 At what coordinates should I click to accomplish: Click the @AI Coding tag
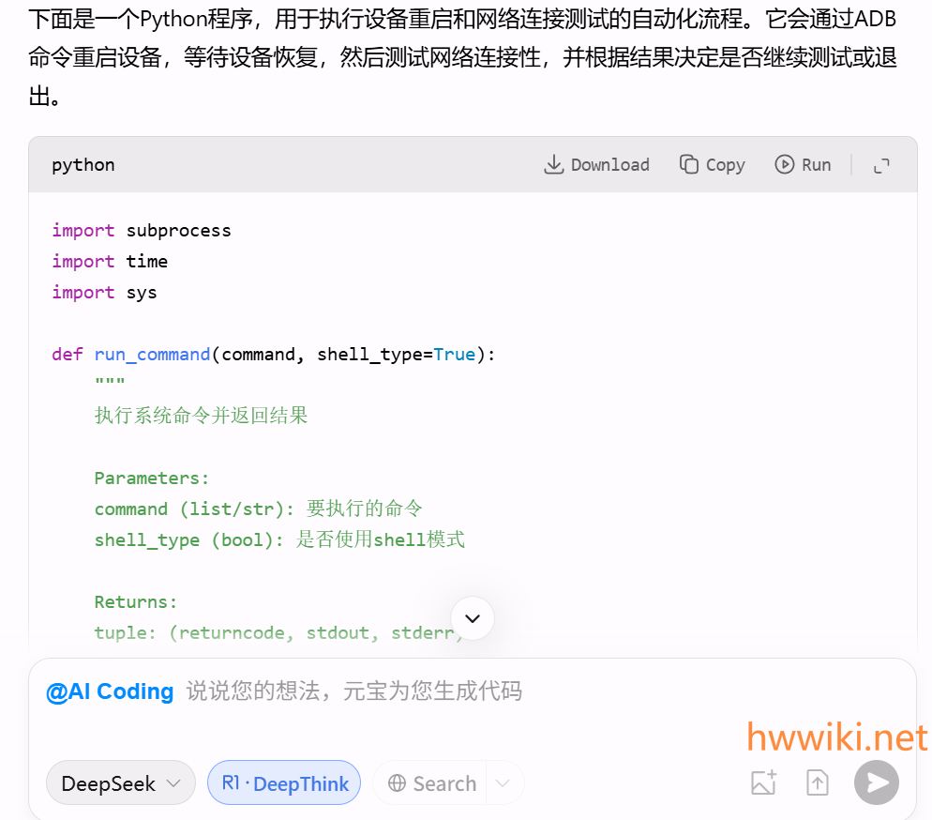point(110,692)
